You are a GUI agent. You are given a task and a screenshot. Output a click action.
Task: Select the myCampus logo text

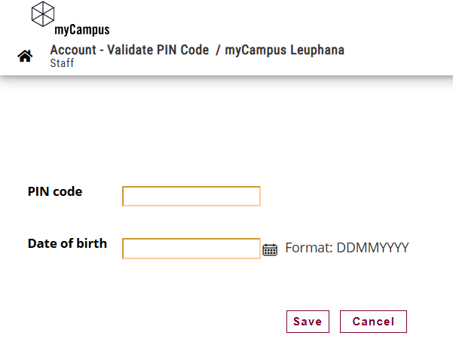point(82,29)
